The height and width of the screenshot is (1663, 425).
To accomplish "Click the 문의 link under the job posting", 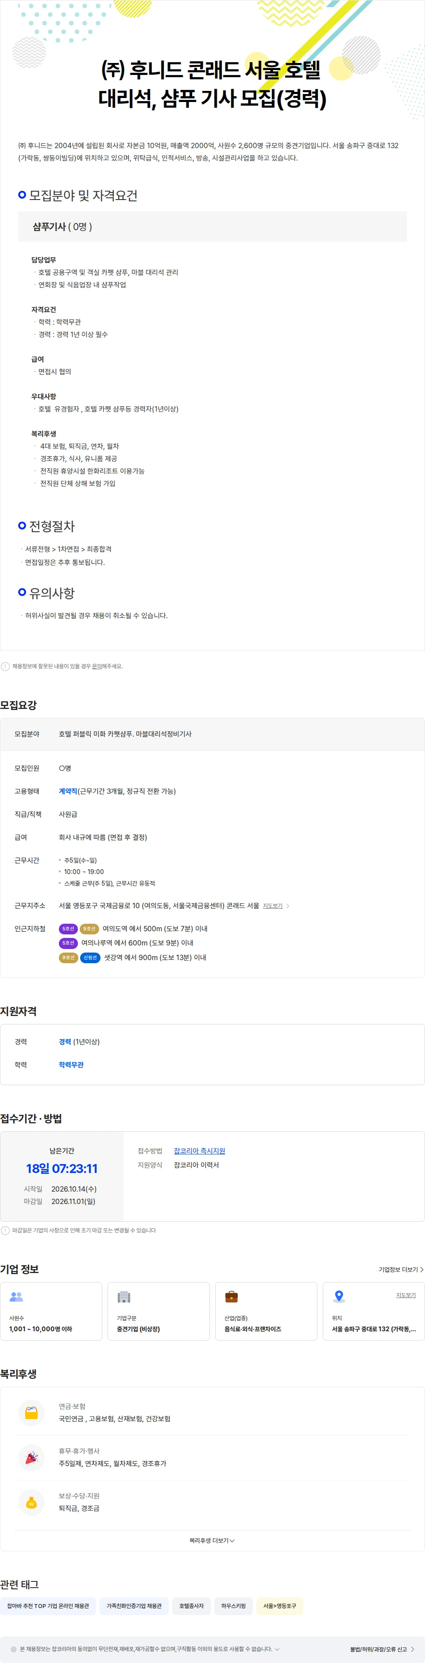I will coord(96,666).
